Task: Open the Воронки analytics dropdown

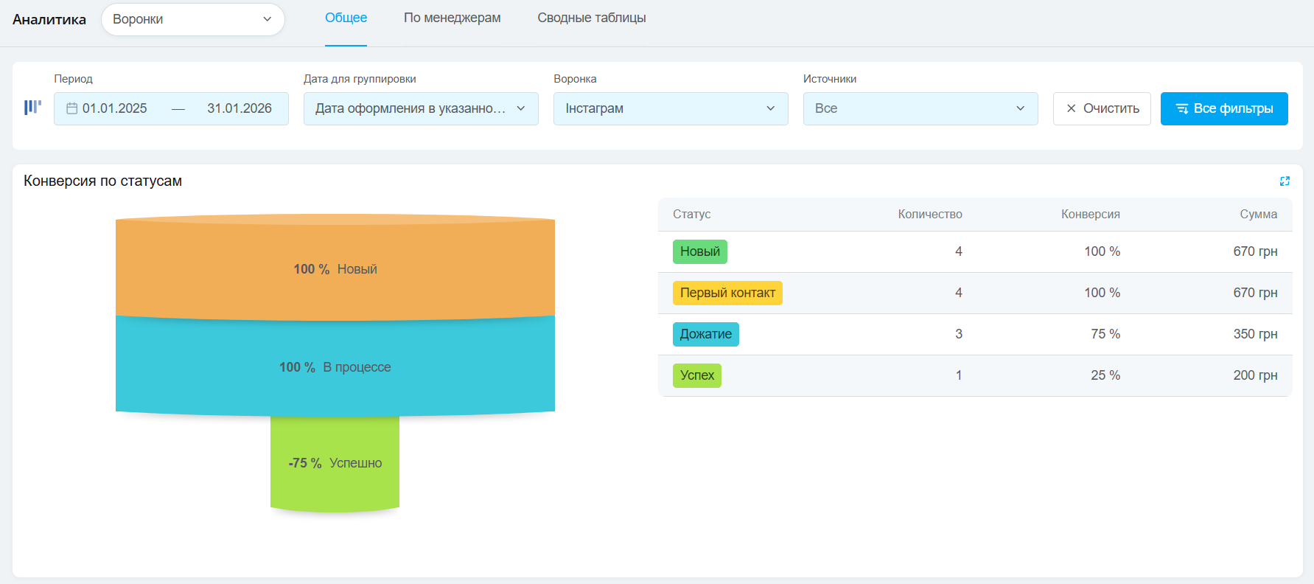Action: pyautogui.click(x=192, y=19)
